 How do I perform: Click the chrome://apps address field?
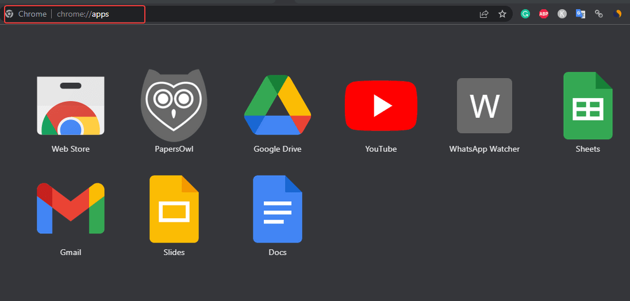pyautogui.click(x=83, y=14)
